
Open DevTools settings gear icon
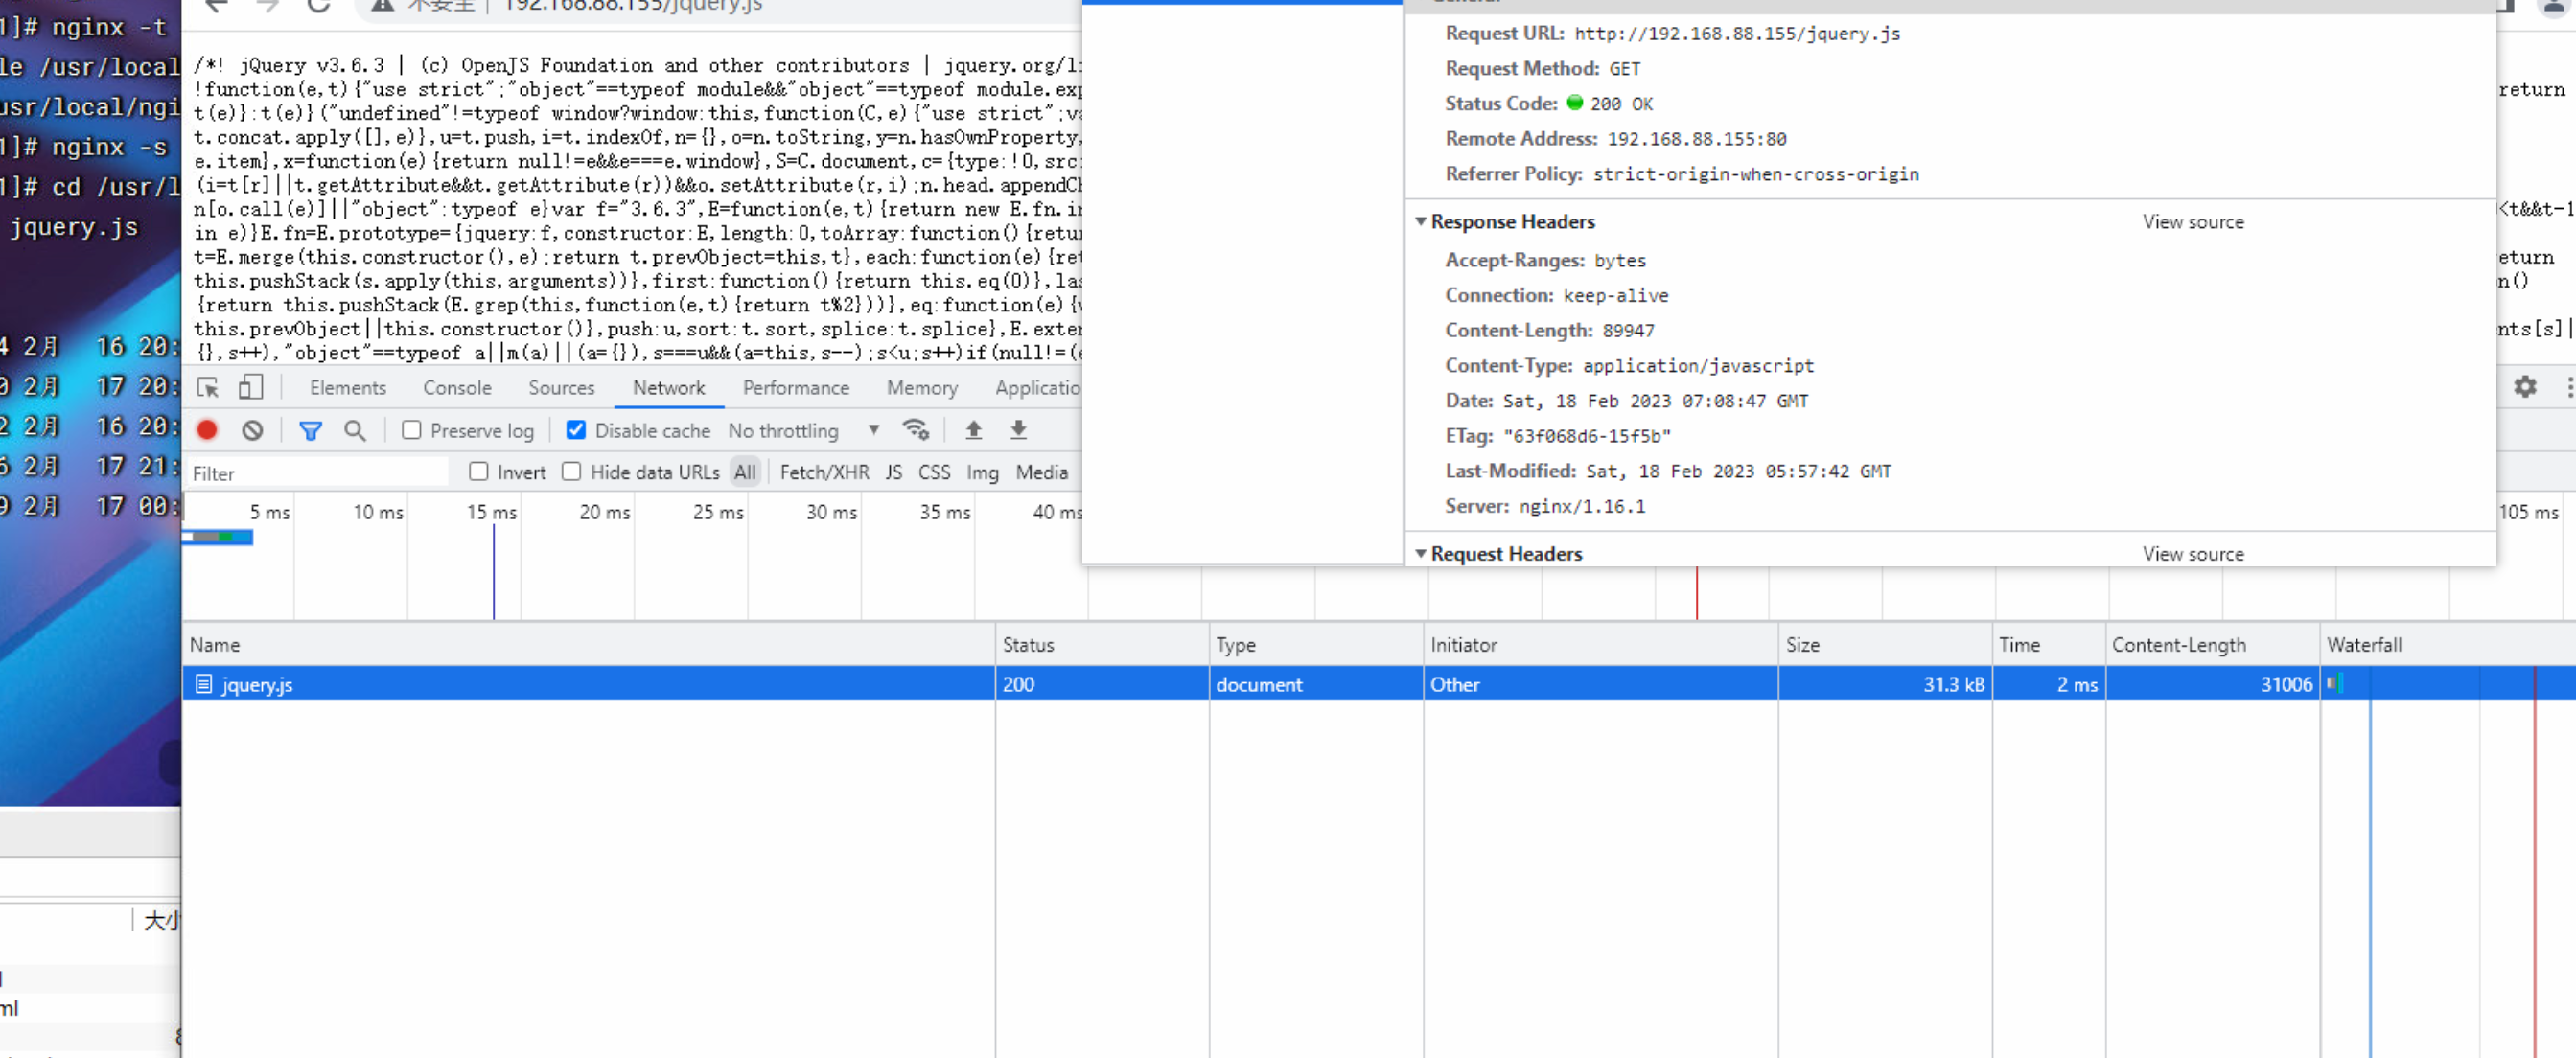coord(2524,387)
